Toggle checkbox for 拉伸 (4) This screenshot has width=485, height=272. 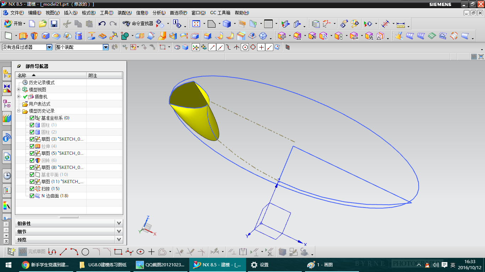tap(32, 146)
